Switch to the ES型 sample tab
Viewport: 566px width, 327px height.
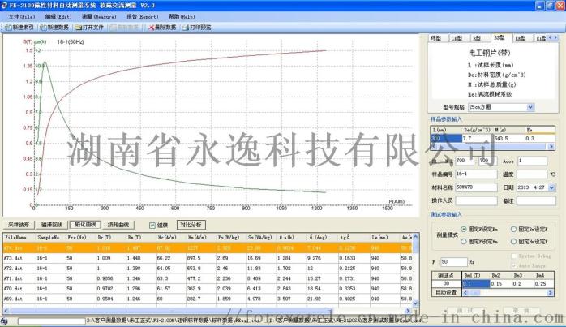click(500, 37)
